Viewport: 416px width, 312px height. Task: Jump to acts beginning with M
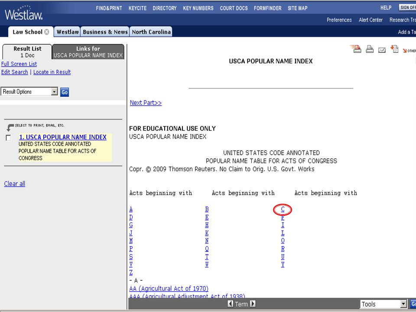131,241
